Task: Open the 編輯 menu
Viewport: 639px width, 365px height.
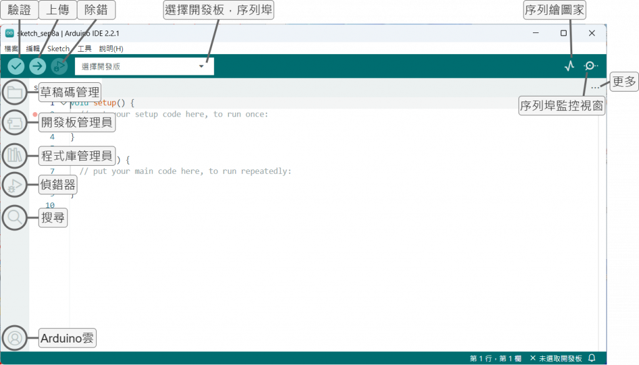Action: (x=32, y=49)
